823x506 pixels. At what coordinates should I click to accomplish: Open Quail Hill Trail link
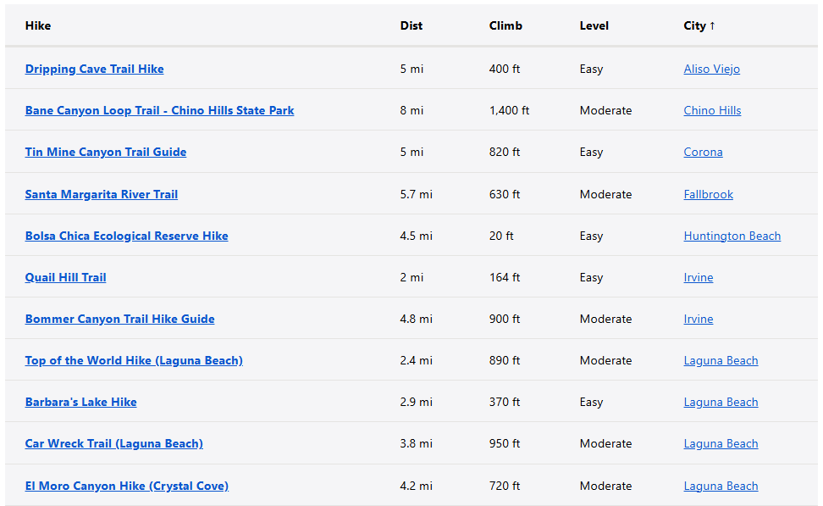[65, 278]
